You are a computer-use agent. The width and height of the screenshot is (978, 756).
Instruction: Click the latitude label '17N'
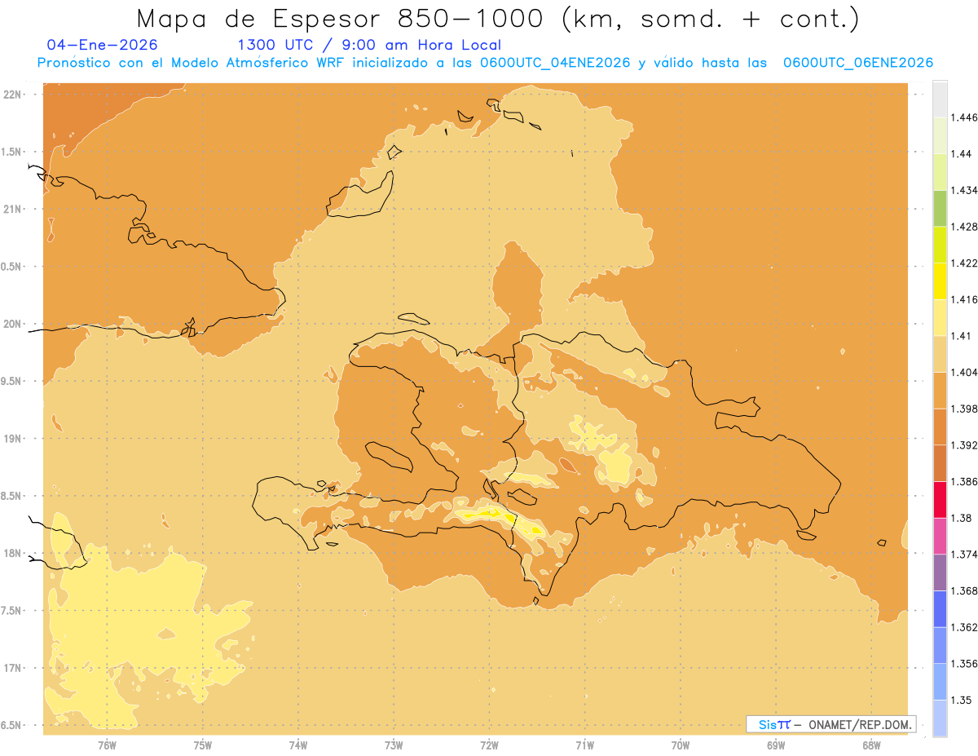(x=11, y=668)
